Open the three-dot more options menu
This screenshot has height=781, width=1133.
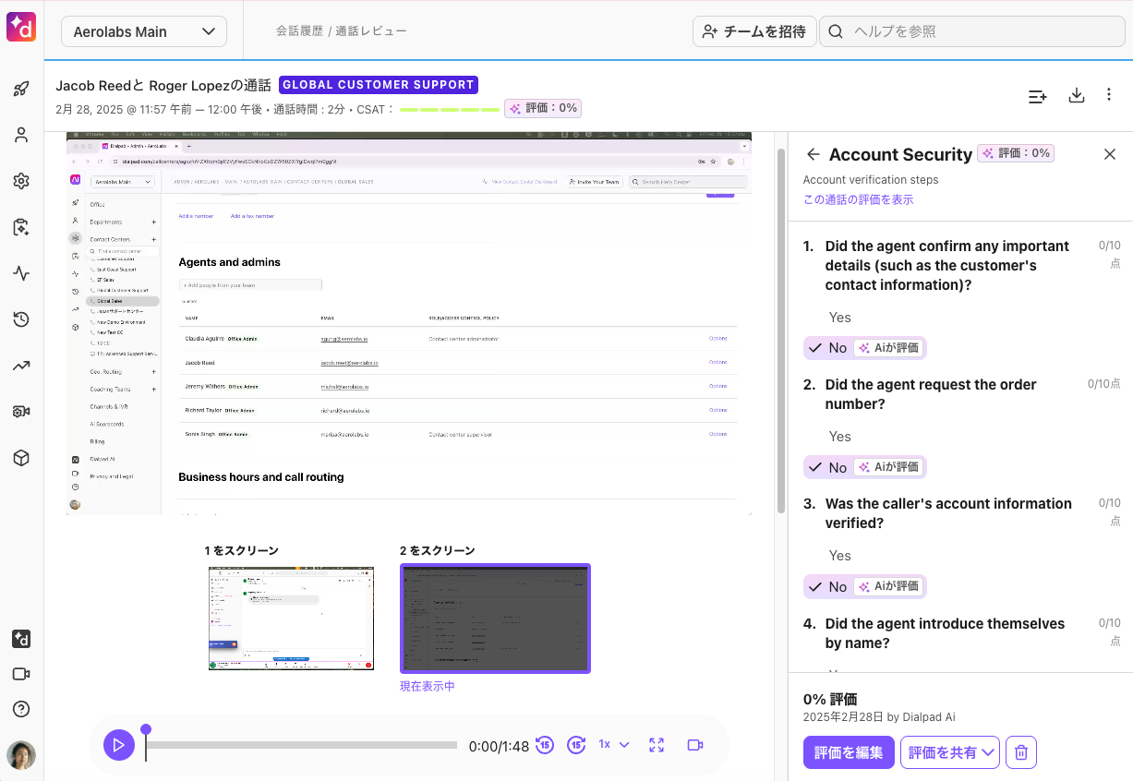1109,95
